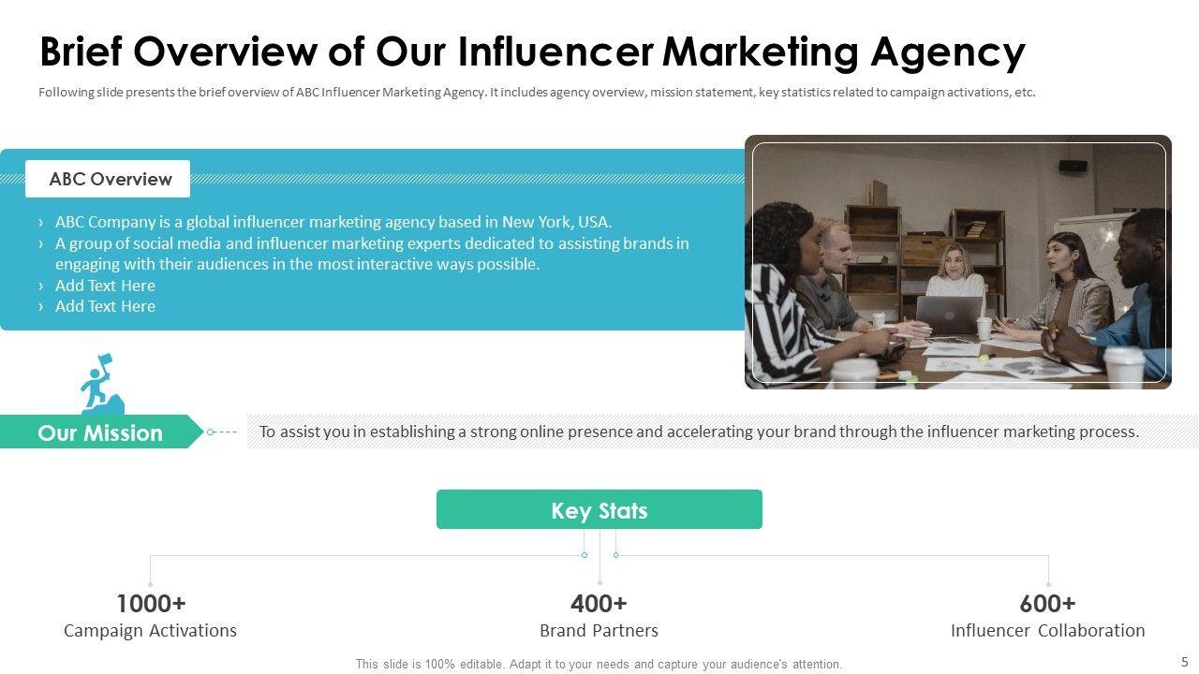Click the subtitle description under the title

pyautogui.click(x=537, y=93)
